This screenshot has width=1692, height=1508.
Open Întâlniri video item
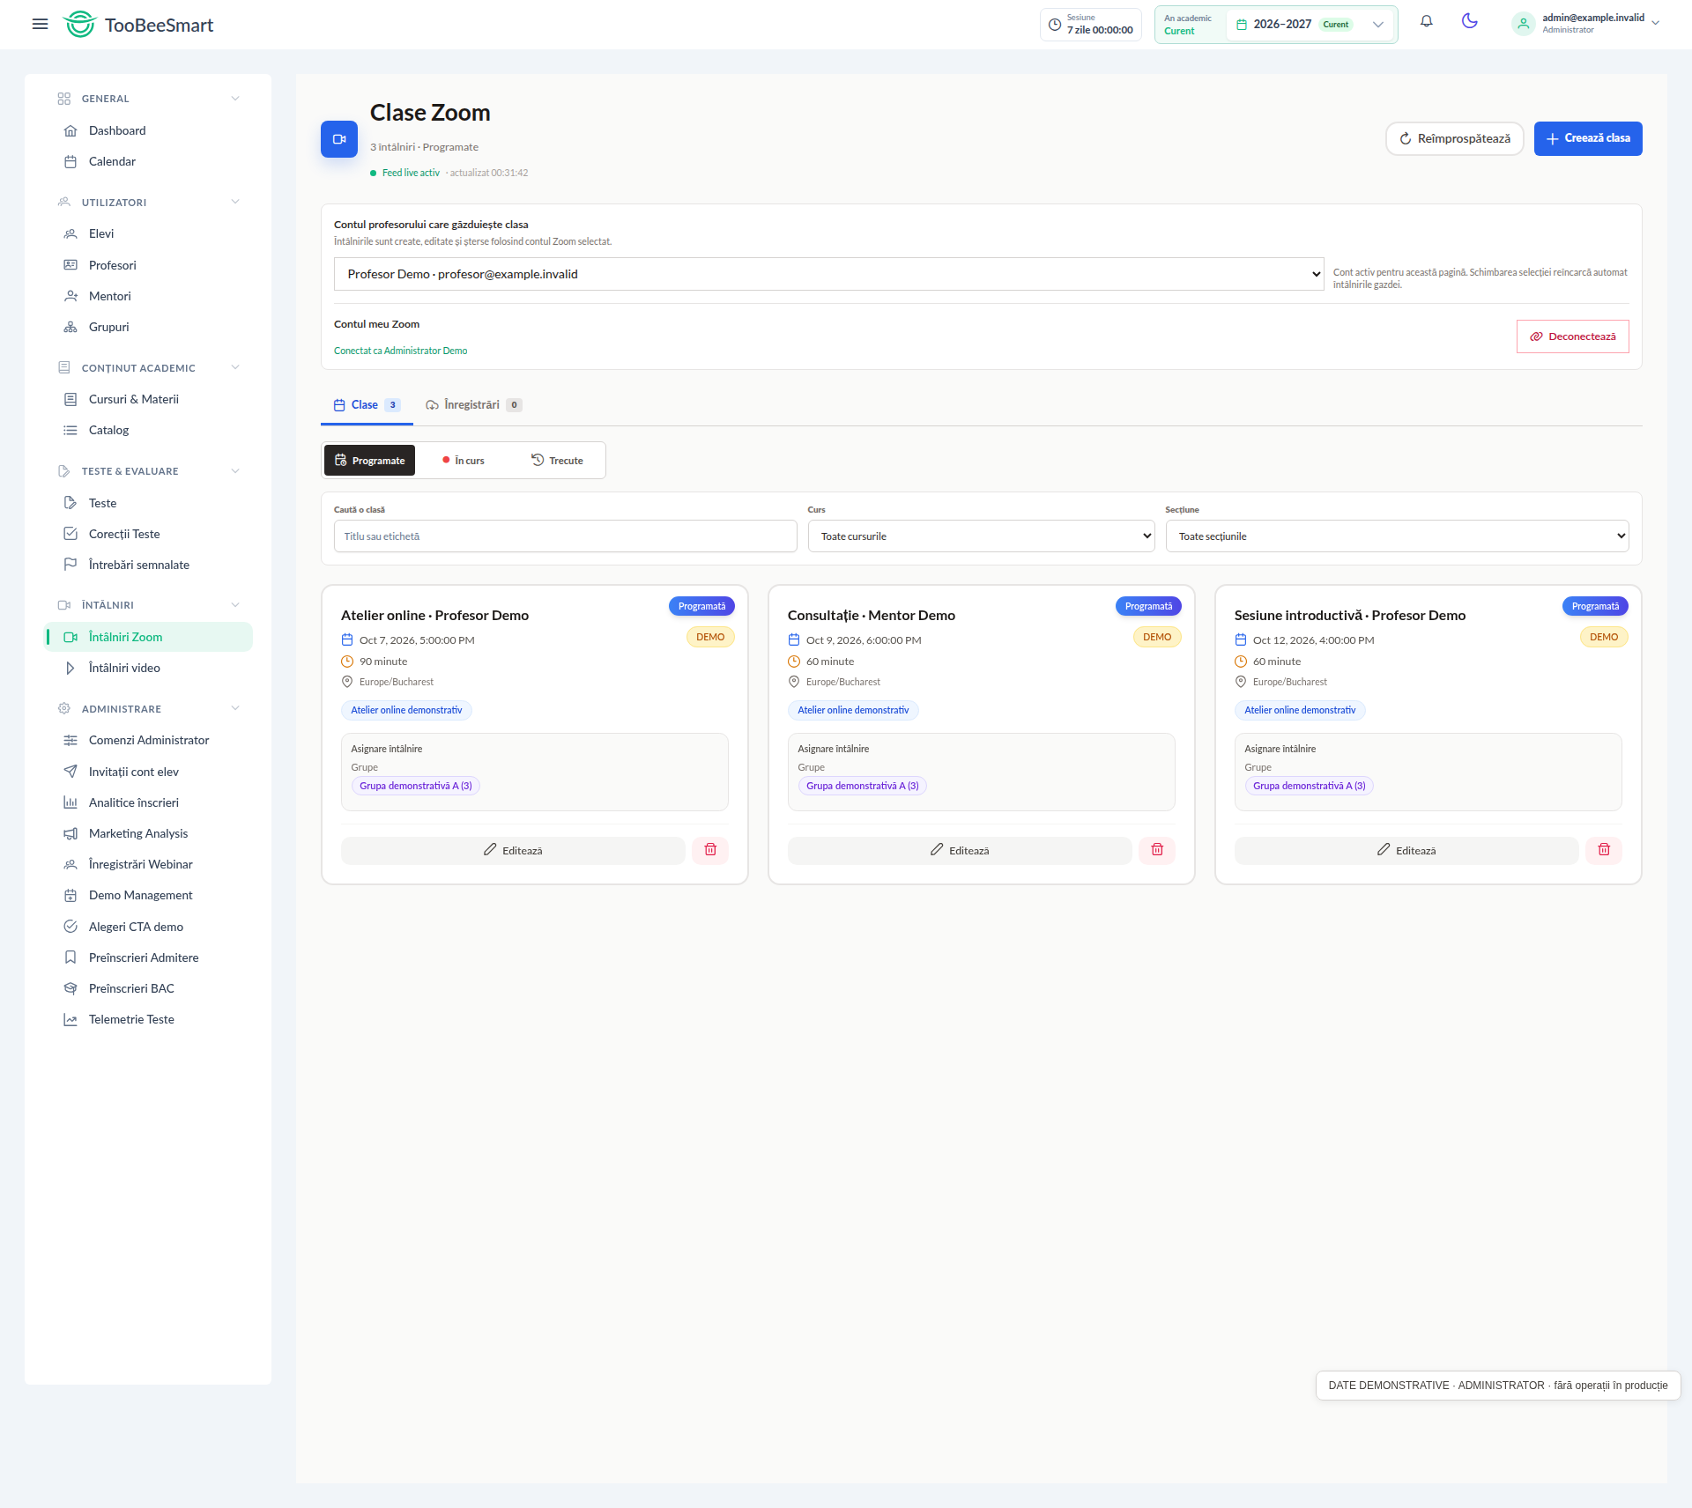pyautogui.click(x=148, y=668)
